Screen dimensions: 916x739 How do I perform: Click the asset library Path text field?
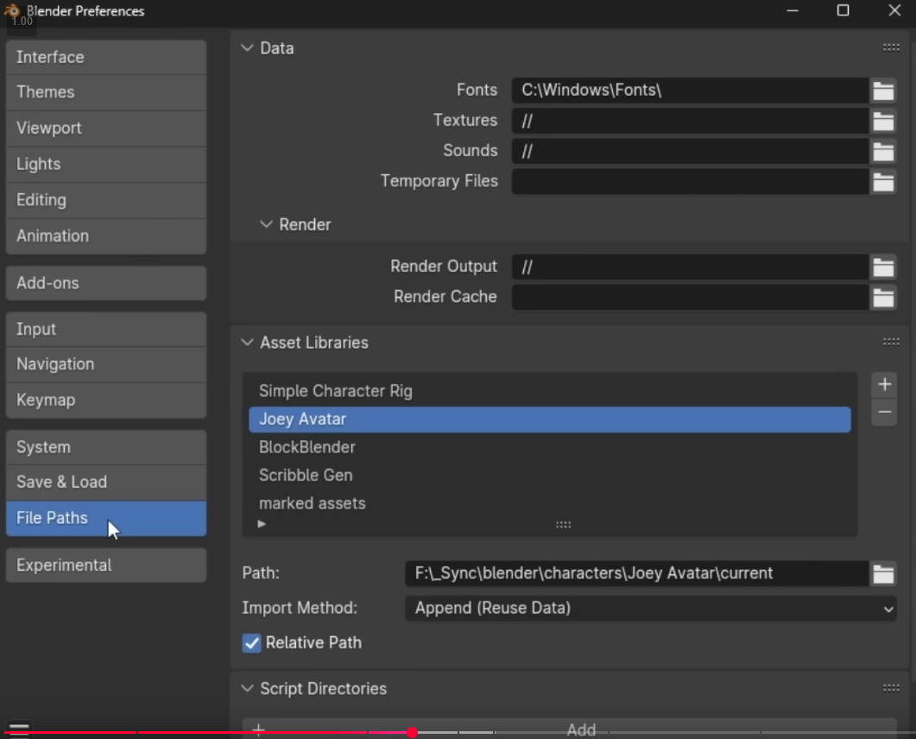635,574
